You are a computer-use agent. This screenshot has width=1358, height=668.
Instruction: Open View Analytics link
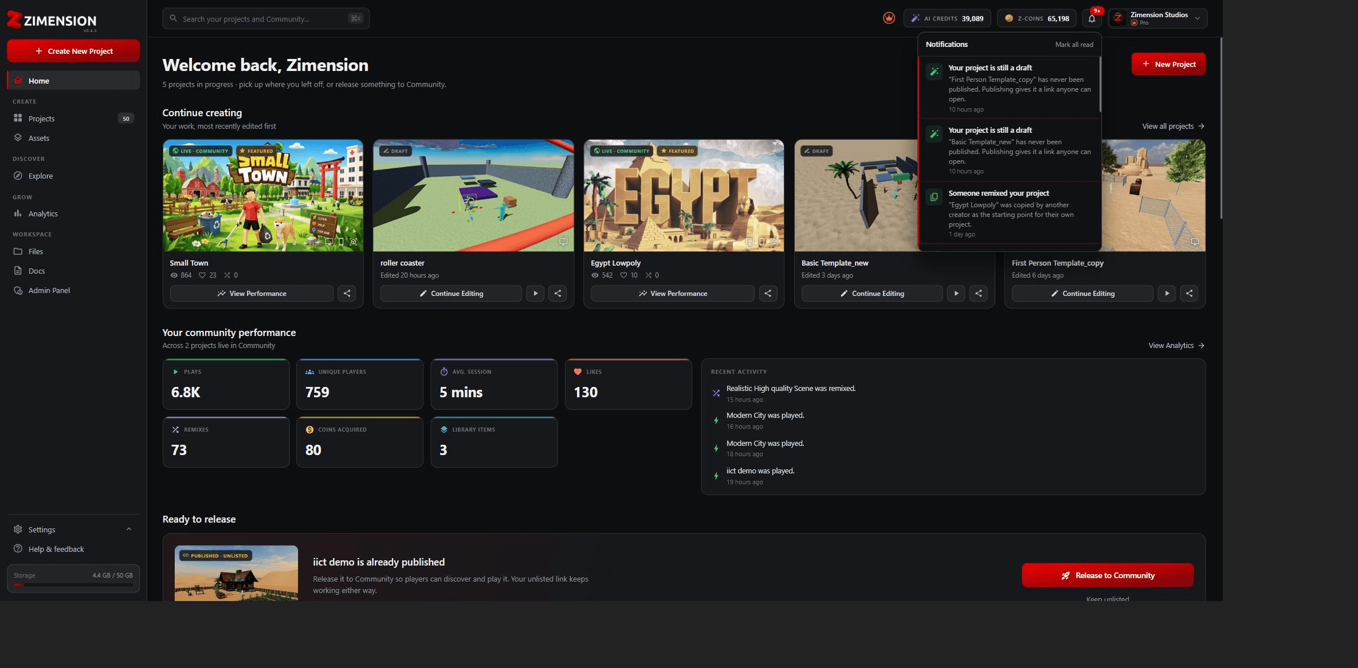click(x=1176, y=346)
